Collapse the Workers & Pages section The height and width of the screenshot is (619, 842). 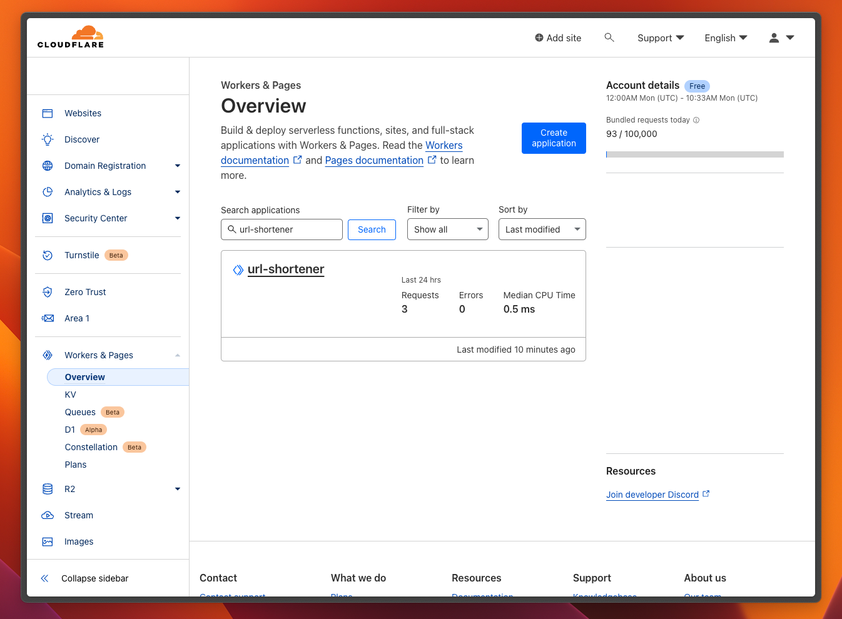(178, 355)
